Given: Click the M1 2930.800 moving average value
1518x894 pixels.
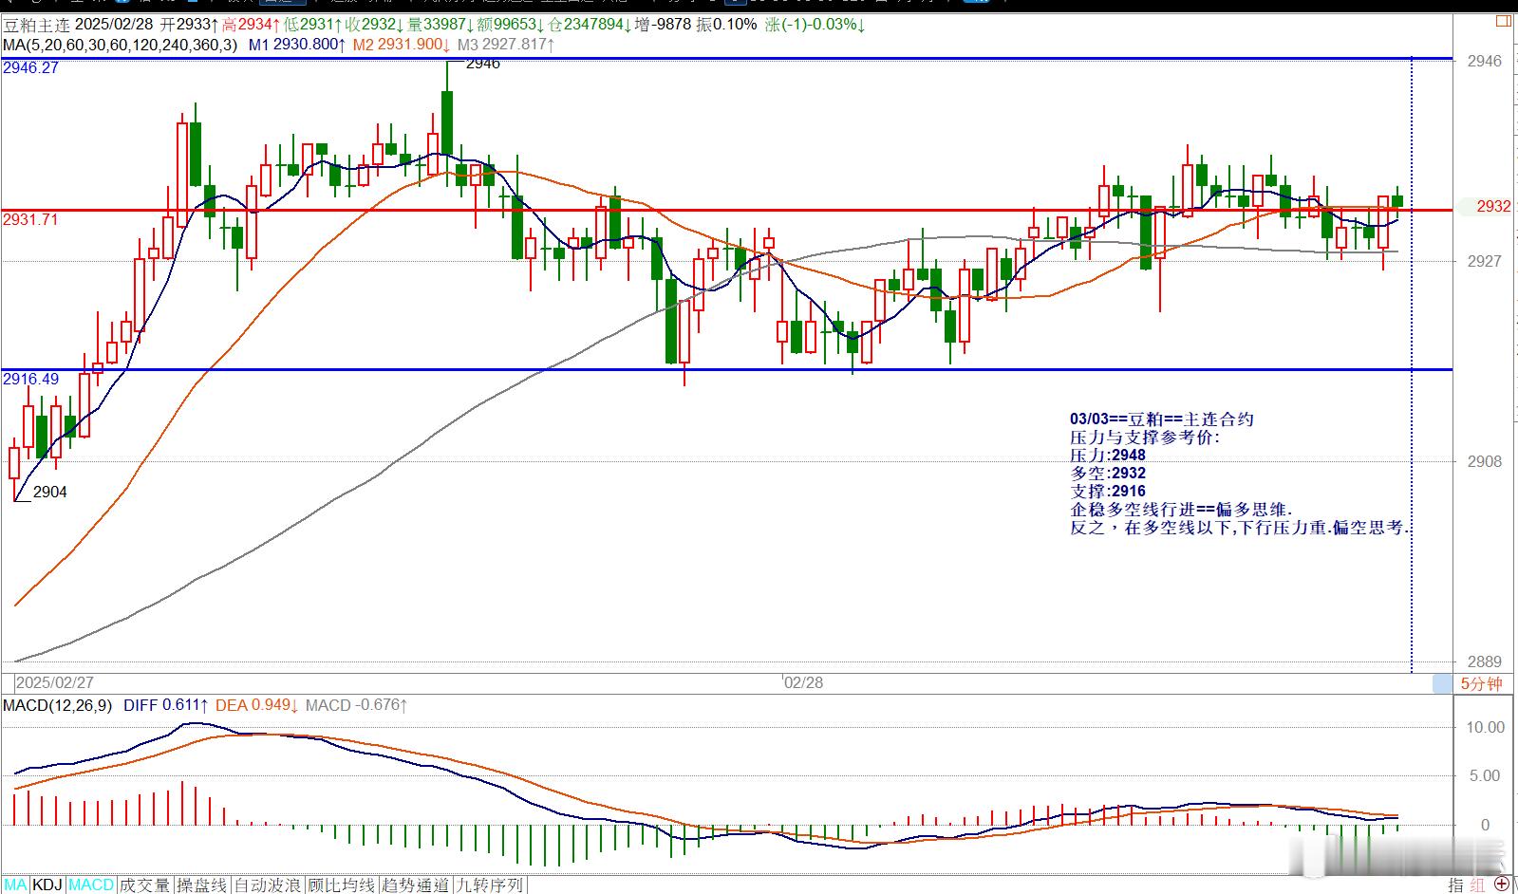Looking at the screenshot, I should [298, 45].
